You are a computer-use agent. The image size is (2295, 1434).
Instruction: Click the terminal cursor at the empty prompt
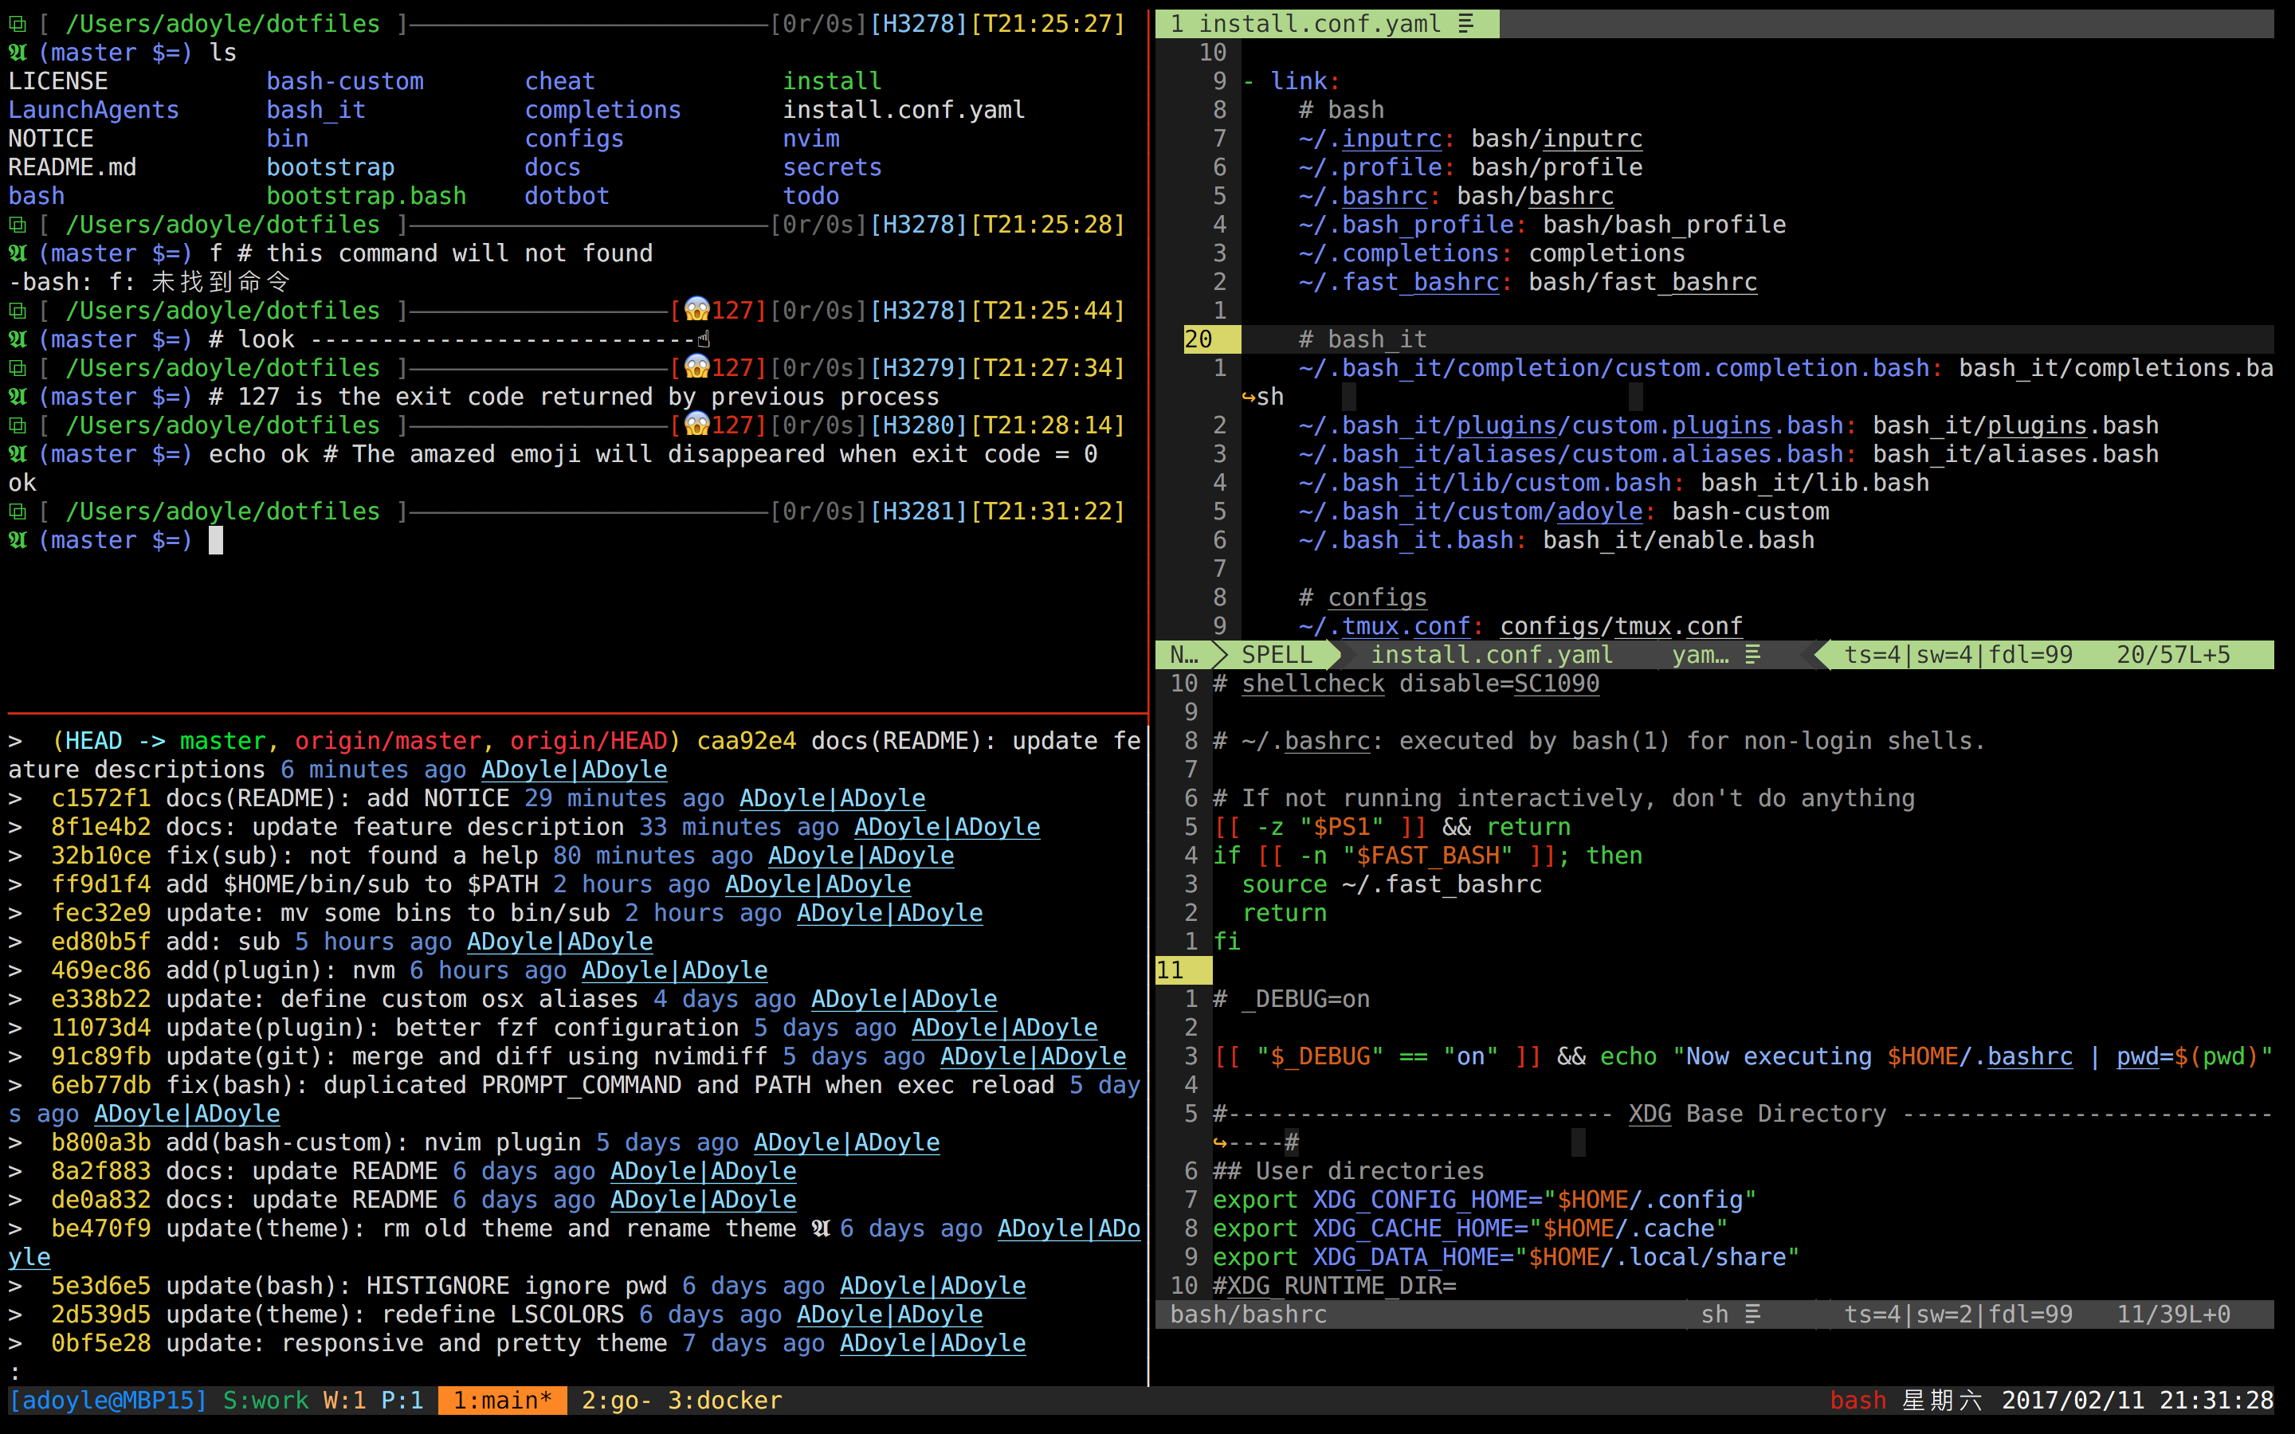(x=216, y=539)
